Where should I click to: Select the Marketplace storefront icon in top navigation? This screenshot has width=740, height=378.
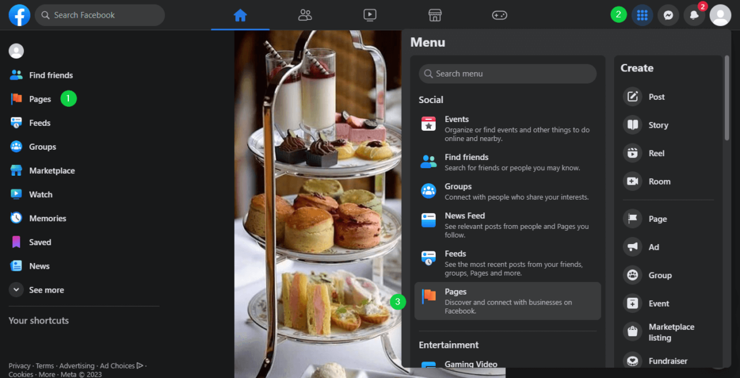pyautogui.click(x=435, y=14)
